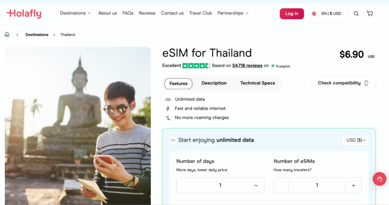Expand the Partnerships menu

(232, 13)
